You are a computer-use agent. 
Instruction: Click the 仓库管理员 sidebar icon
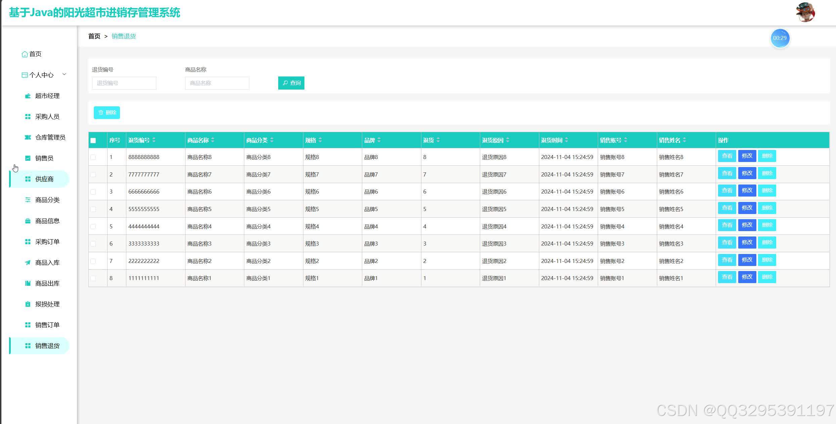[28, 138]
